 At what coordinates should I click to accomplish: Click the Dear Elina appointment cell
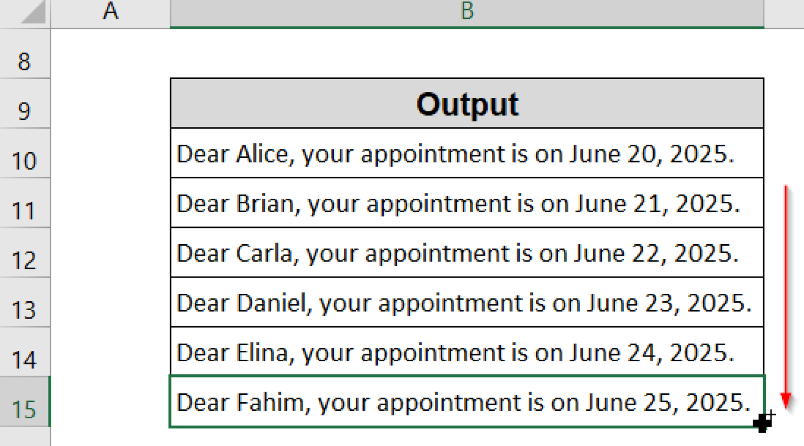(x=467, y=352)
